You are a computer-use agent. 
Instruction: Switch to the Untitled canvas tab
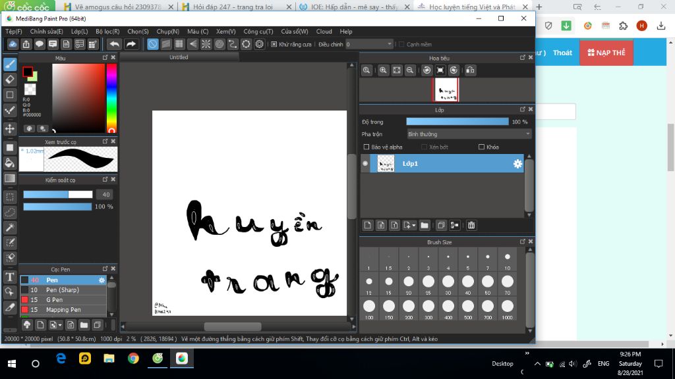click(179, 57)
